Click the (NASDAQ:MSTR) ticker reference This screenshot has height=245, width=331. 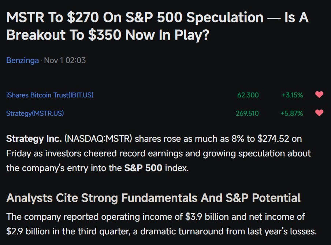[98, 139]
